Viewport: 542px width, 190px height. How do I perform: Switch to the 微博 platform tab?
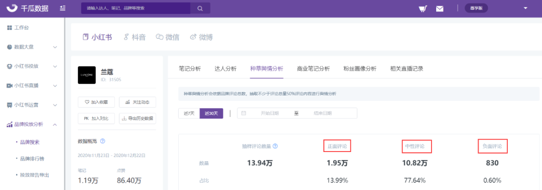(201, 37)
